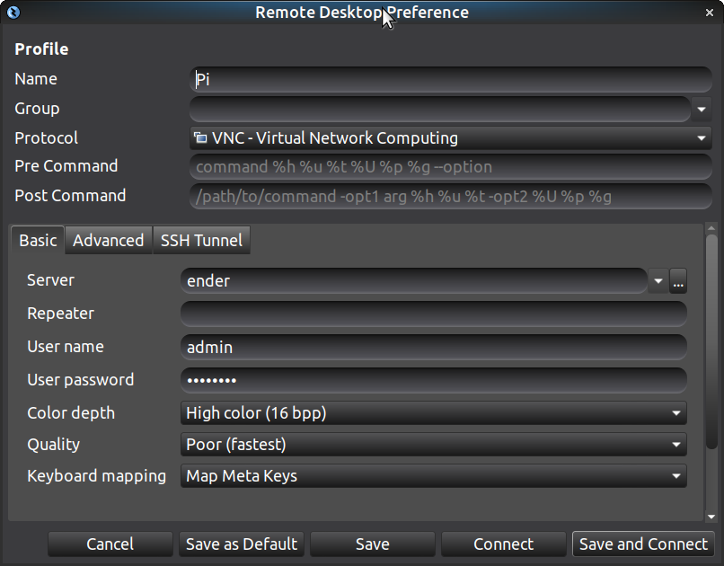The image size is (724, 566).
Task: Click Save and Connect button
Action: coord(643,544)
